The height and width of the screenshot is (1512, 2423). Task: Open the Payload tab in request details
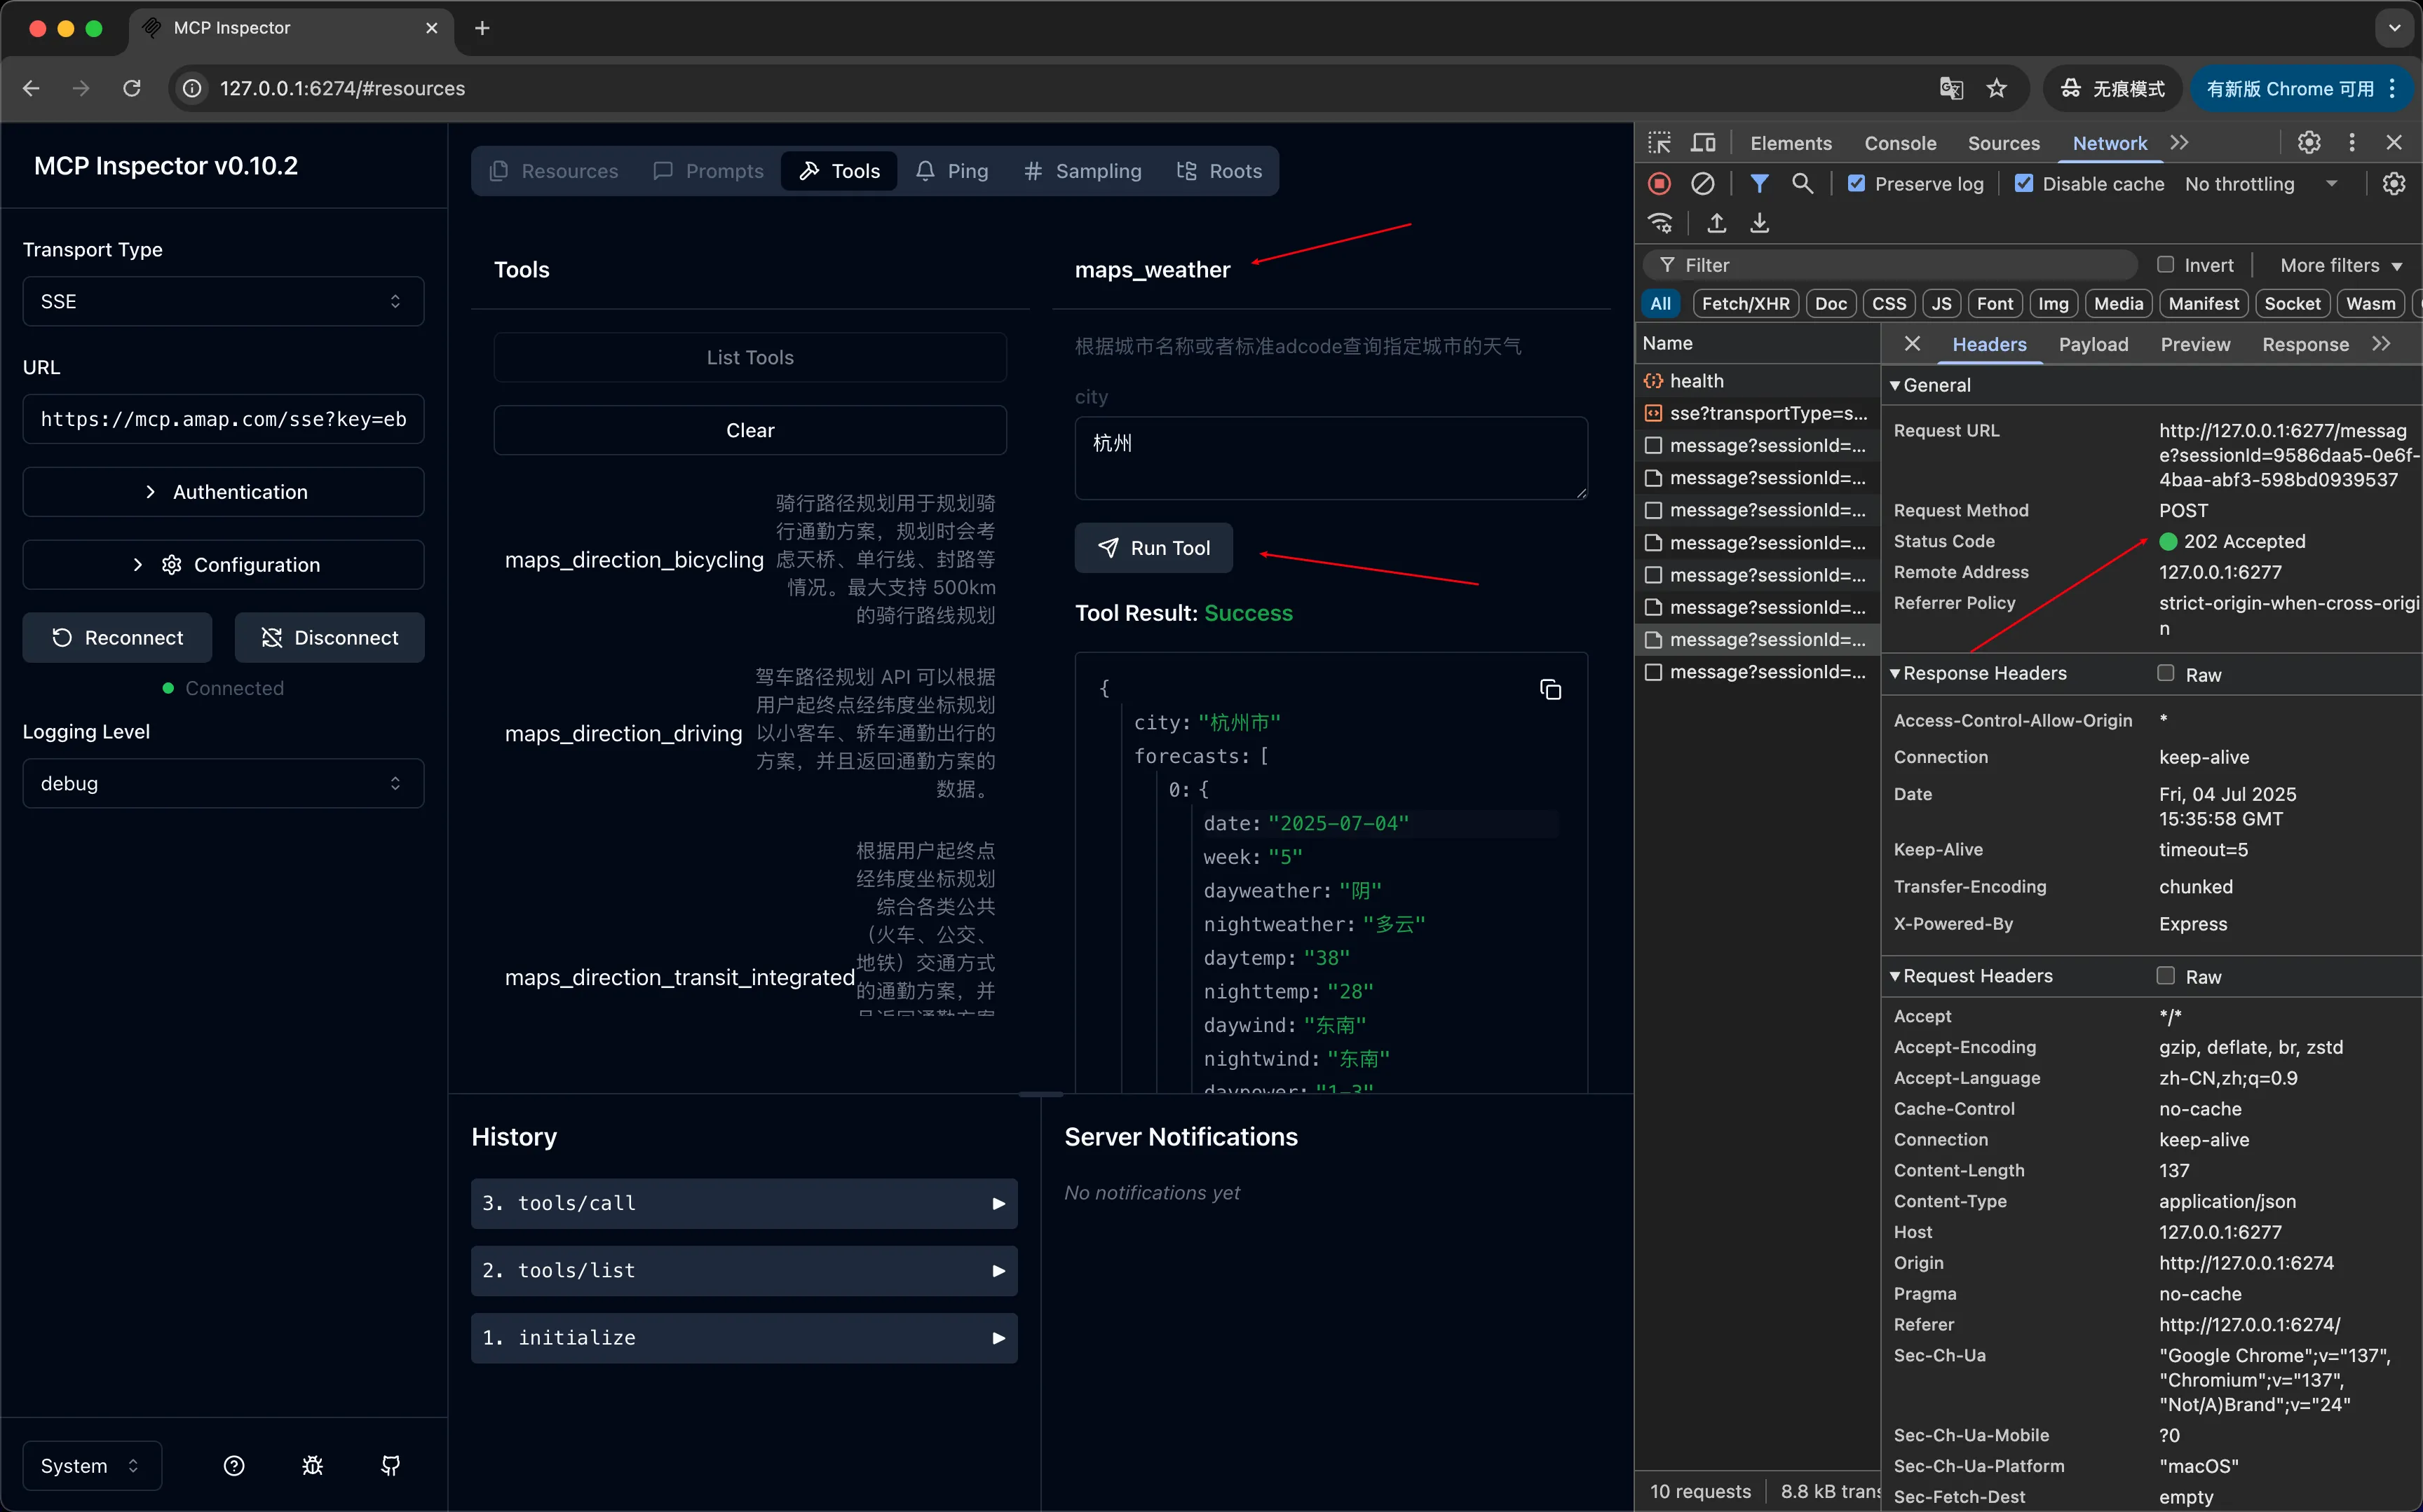click(2093, 344)
